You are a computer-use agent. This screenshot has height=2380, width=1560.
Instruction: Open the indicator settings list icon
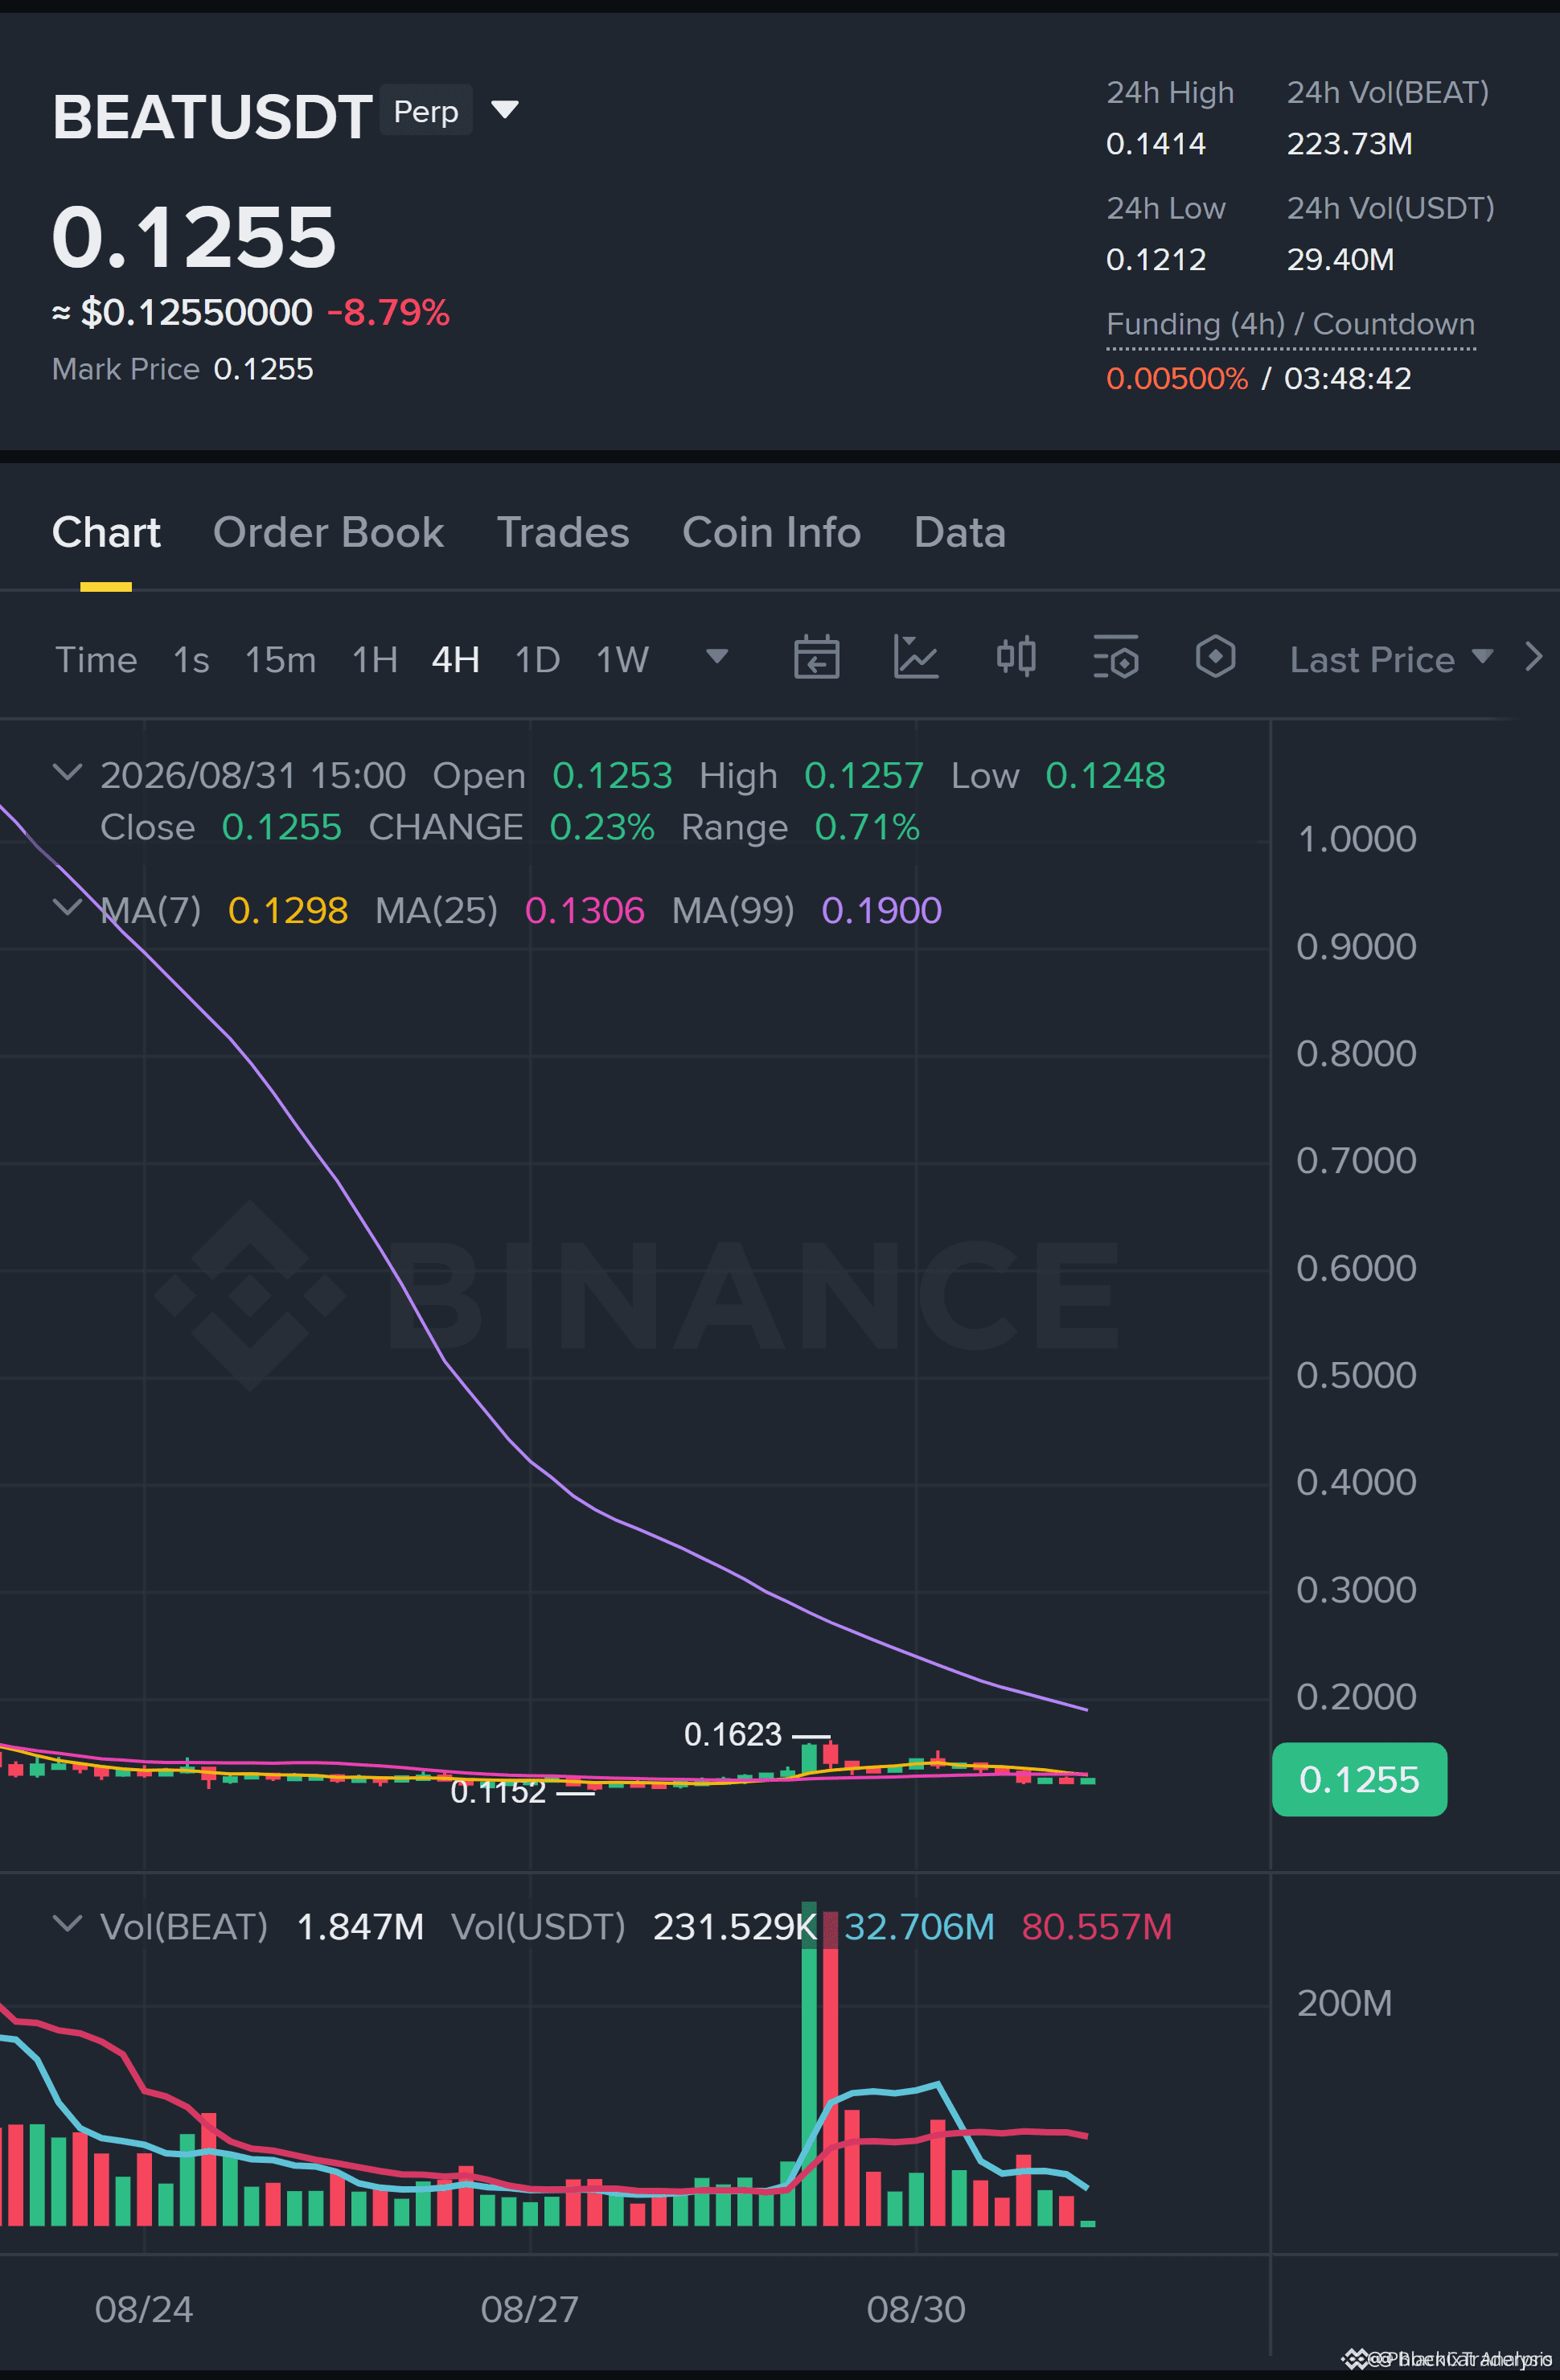click(x=1116, y=657)
